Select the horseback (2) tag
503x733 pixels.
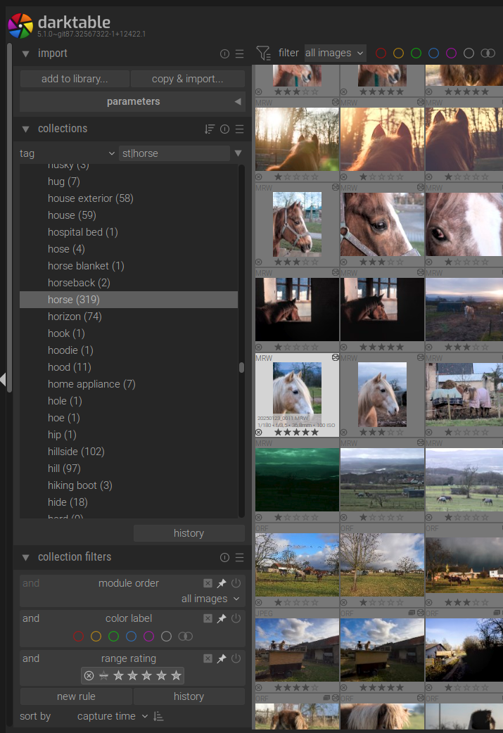(x=129, y=283)
